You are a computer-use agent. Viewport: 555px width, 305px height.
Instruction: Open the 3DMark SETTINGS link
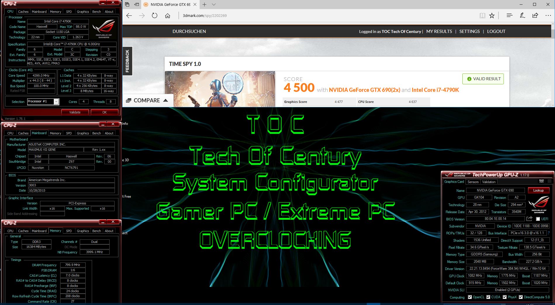point(469,31)
